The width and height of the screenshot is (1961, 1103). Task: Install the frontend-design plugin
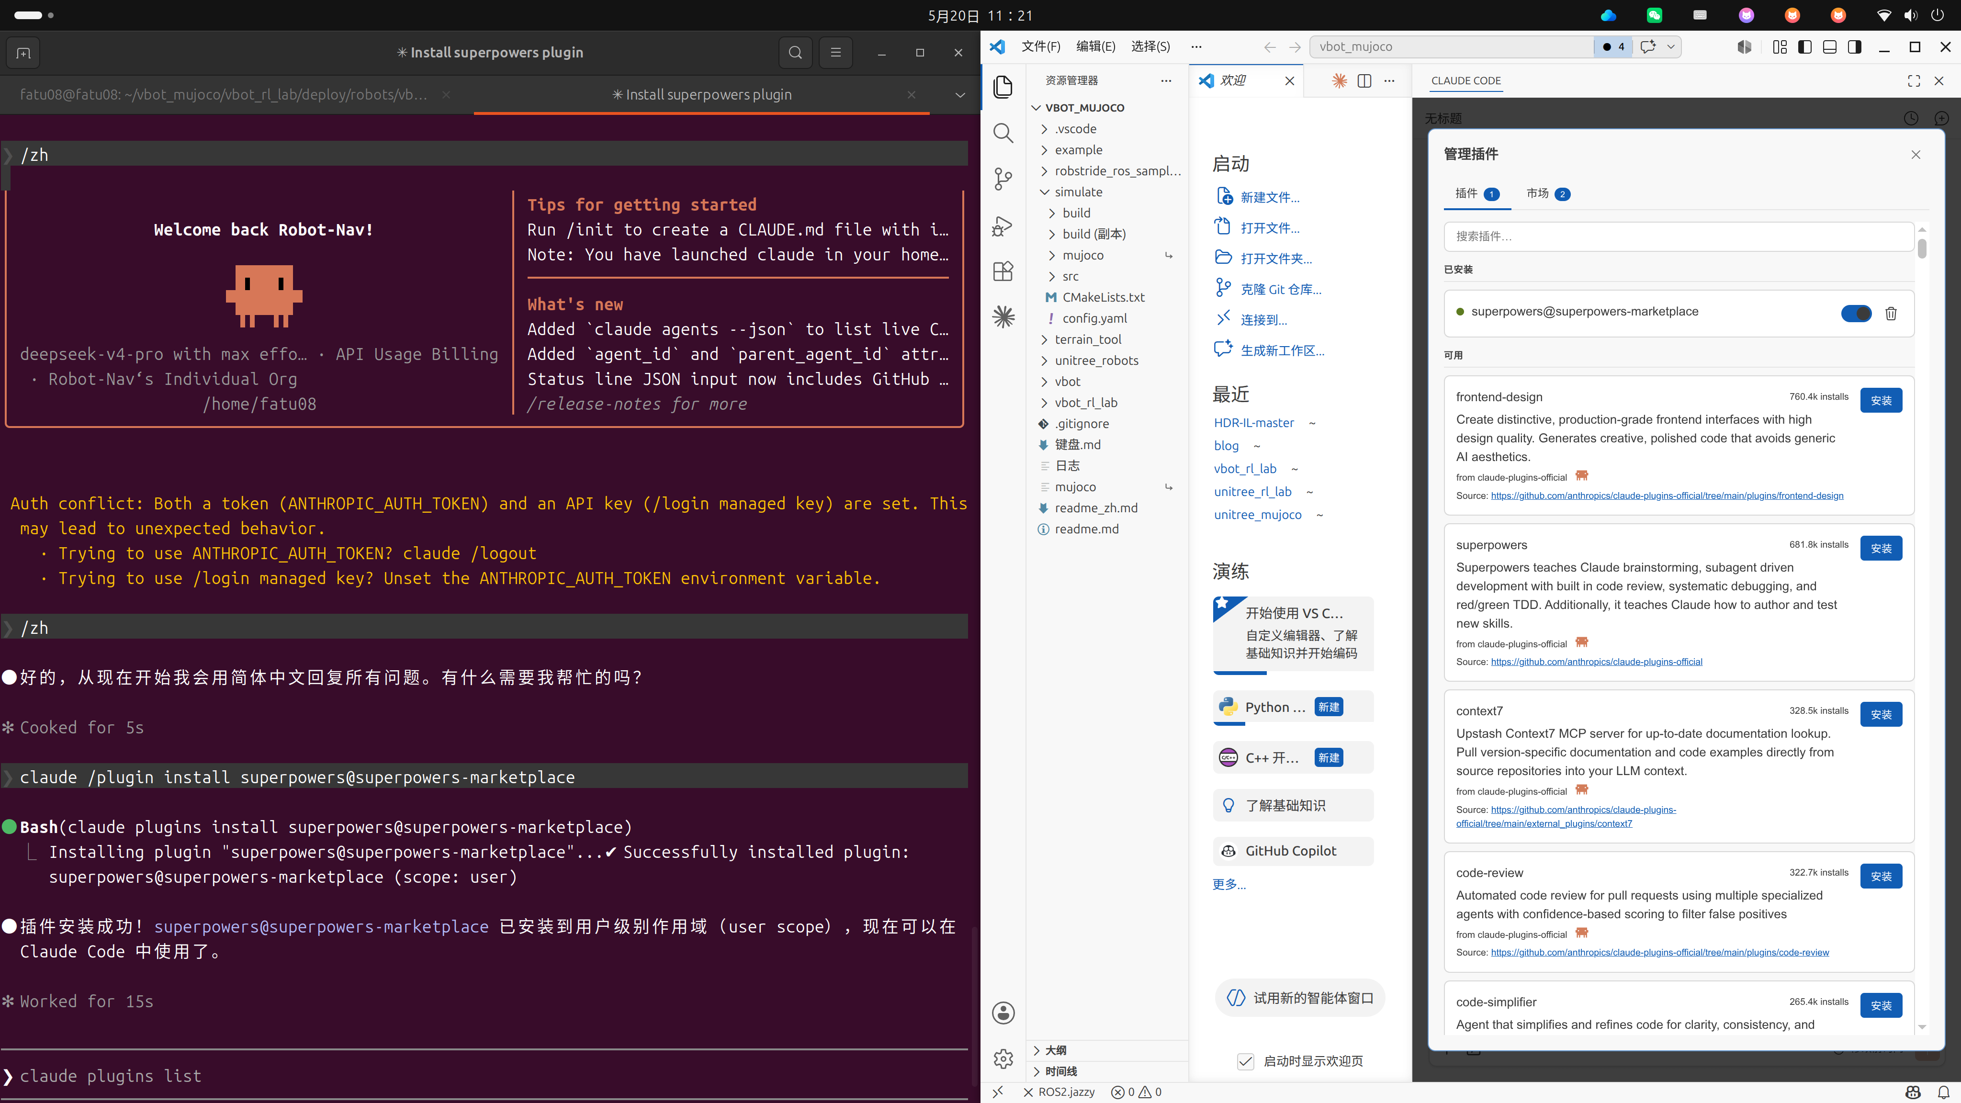click(1881, 400)
